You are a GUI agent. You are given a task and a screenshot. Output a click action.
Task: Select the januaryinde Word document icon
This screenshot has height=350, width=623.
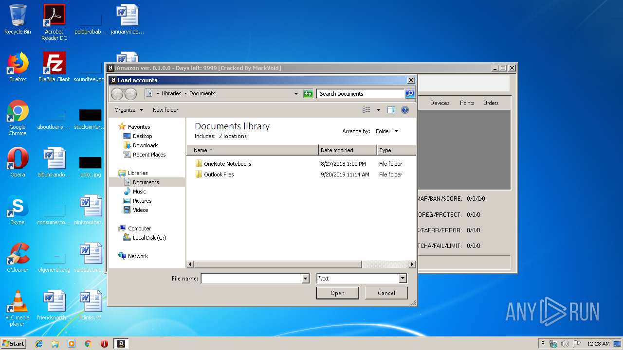pyautogui.click(x=128, y=19)
